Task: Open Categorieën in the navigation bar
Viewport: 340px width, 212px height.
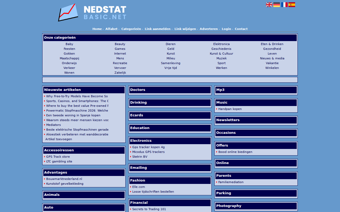Action: pyautogui.click(x=131, y=29)
